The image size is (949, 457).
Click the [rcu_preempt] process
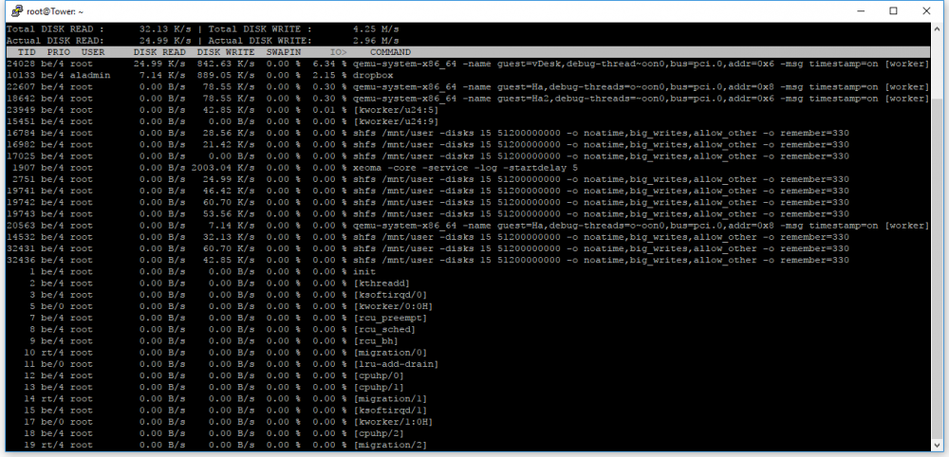click(390, 318)
